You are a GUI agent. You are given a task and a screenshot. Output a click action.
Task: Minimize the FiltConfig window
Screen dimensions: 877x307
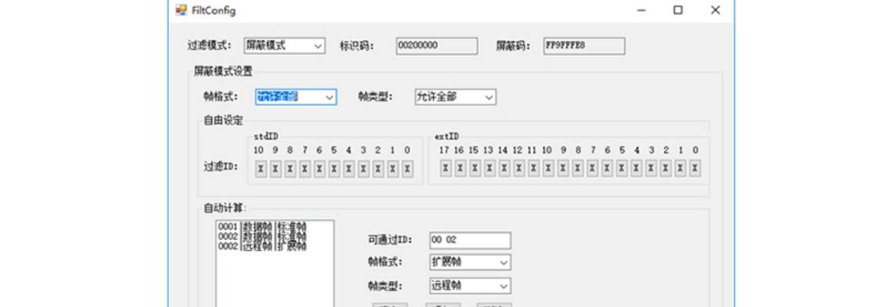tap(641, 10)
